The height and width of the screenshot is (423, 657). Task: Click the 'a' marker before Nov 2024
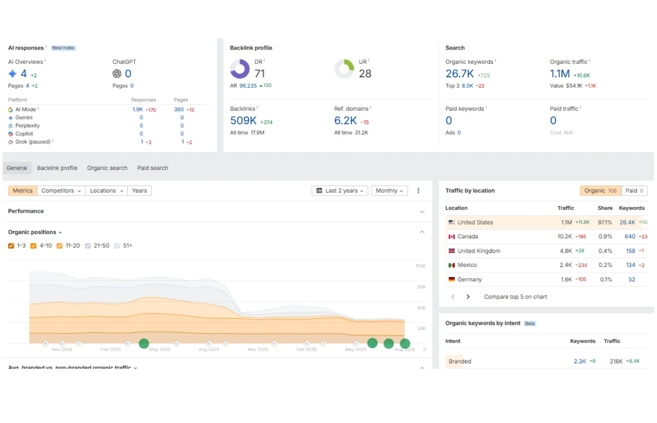click(x=45, y=344)
